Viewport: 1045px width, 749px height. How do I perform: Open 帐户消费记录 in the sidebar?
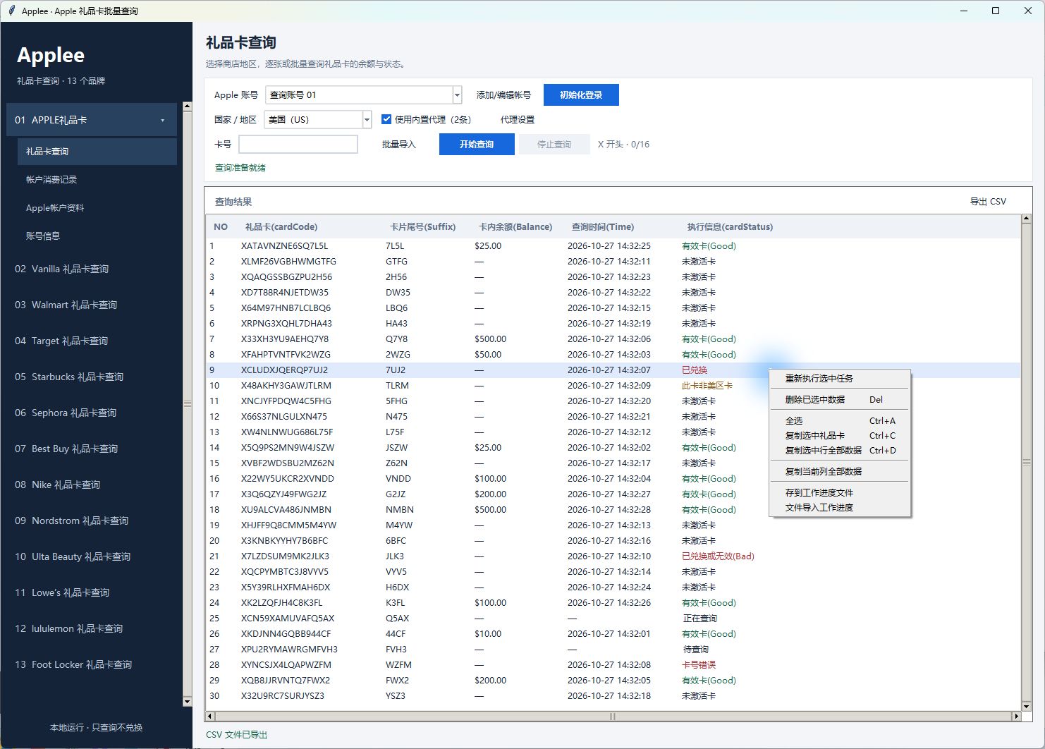click(x=51, y=180)
